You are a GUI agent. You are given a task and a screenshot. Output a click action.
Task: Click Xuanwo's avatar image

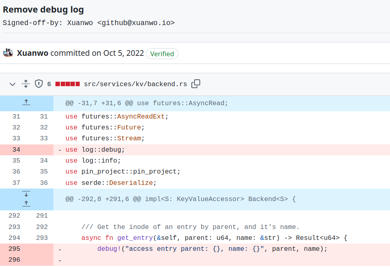click(x=8, y=53)
